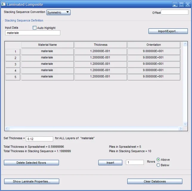Click the Offset input field
192x191 pixels.
point(174,12)
